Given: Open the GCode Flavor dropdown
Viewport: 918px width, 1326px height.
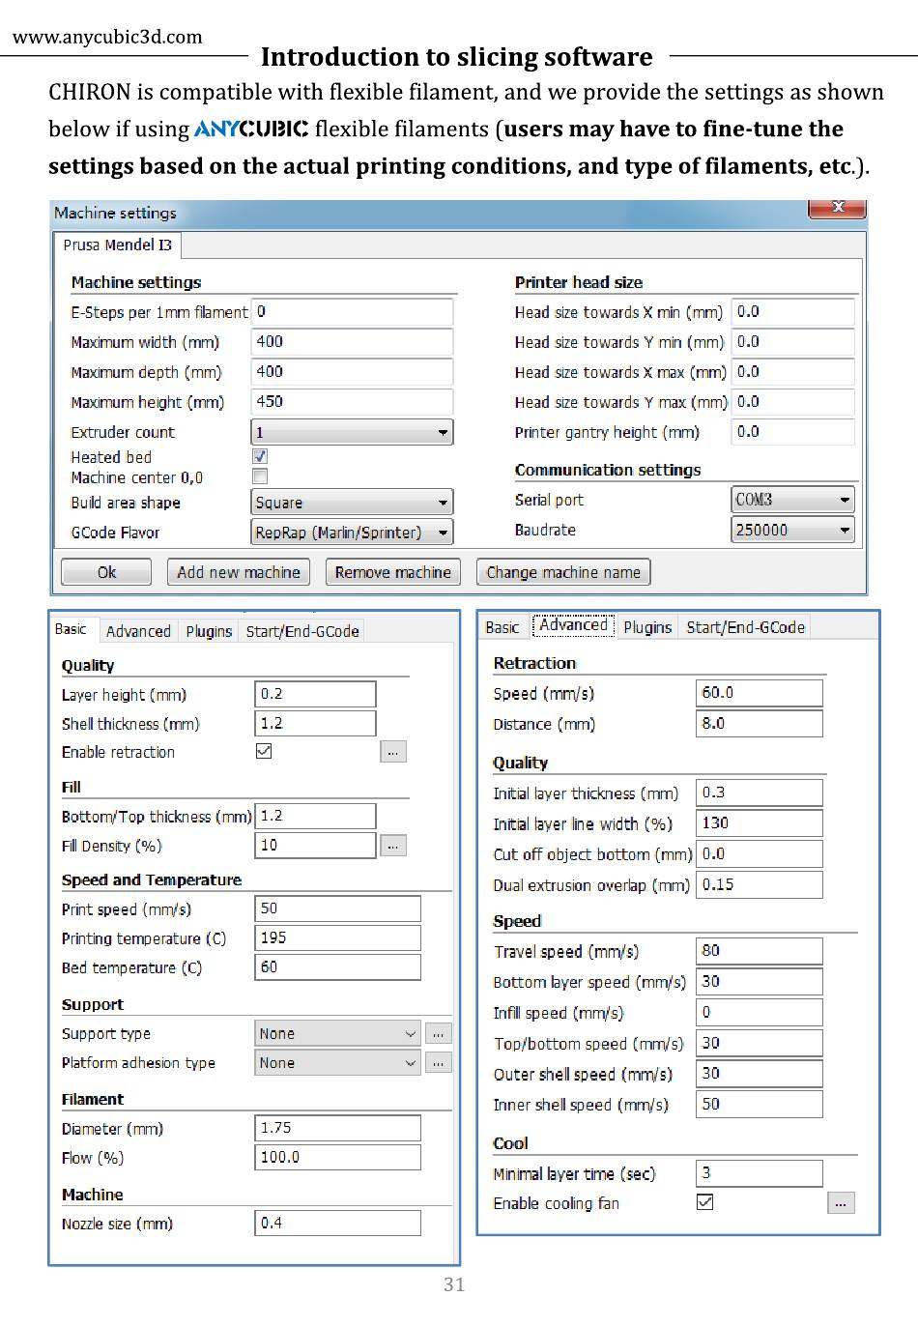Looking at the screenshot, I should 352,533.
